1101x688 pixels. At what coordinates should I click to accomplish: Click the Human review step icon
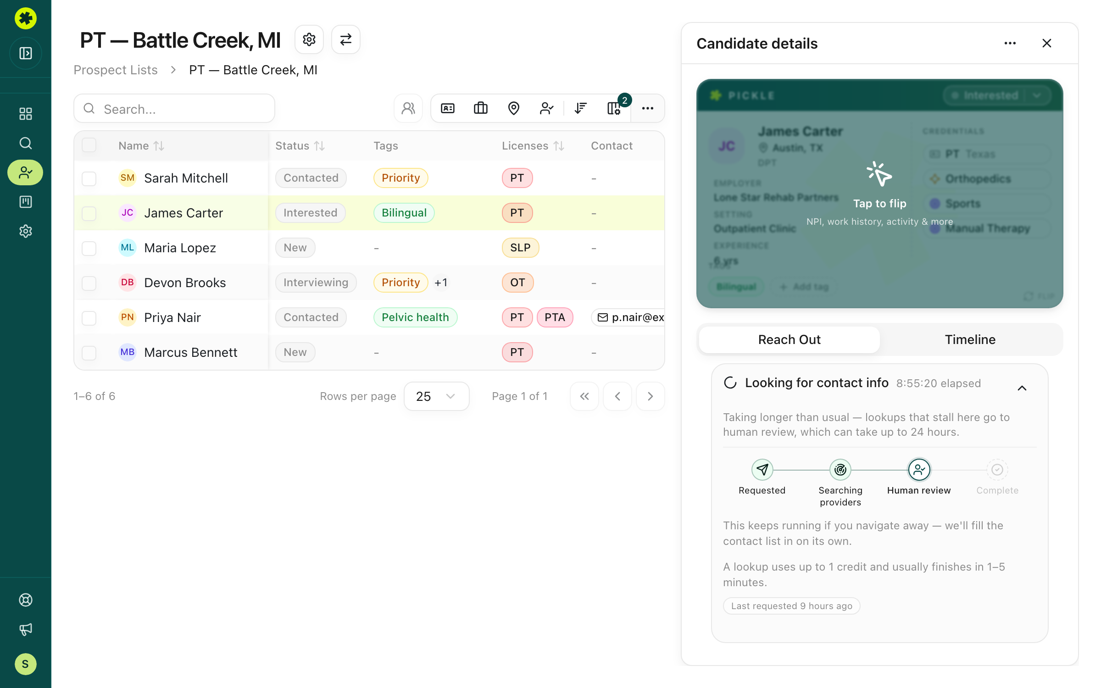919,470
